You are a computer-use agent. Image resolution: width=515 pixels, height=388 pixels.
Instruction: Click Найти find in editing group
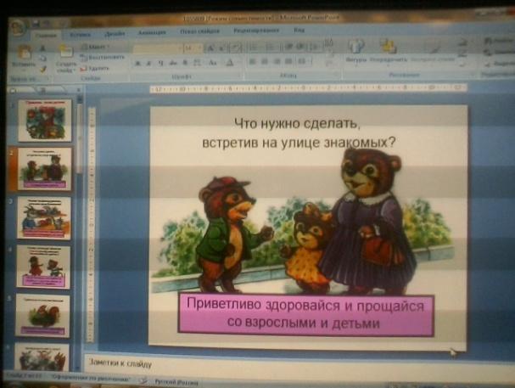[x=499, y=41]
